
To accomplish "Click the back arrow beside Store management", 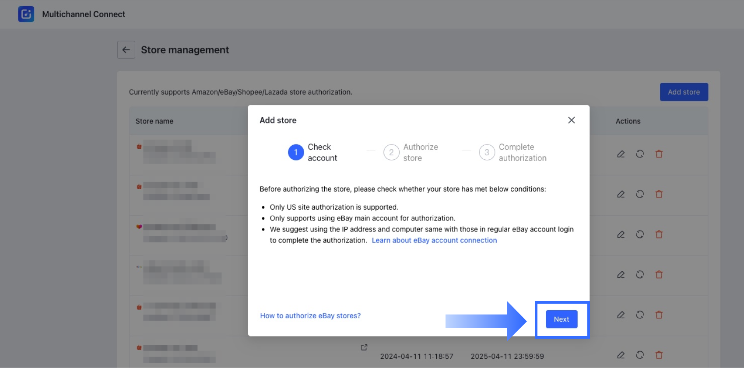I will [126, 50].
